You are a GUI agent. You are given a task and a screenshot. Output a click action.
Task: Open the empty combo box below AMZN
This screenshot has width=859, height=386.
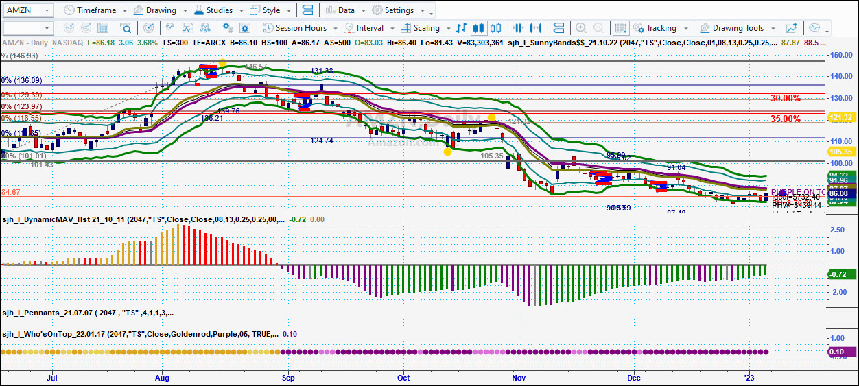pyautogui.click(x=27, y=28)
